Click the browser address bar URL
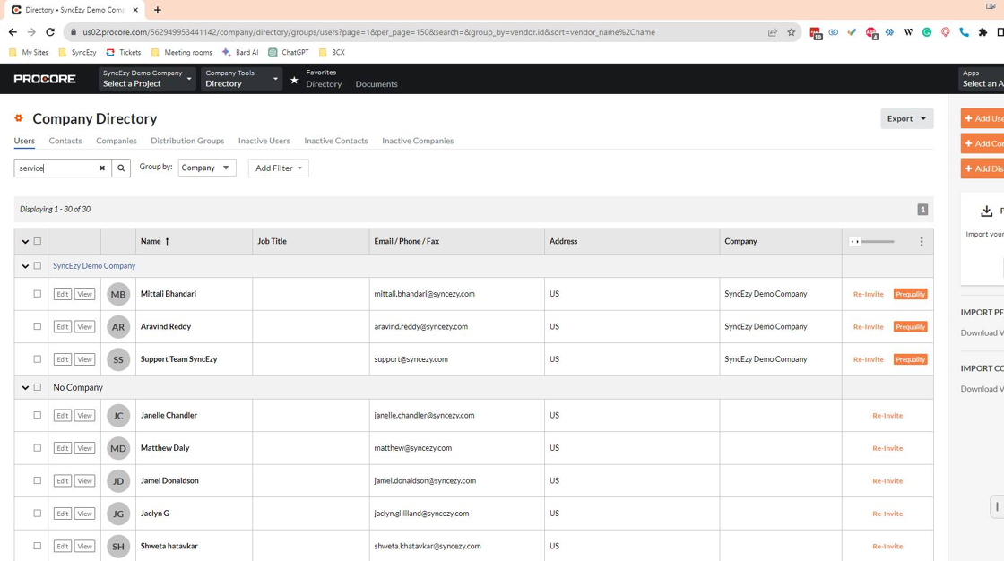This screenshot has height=561, width=1004. (368, 32)
